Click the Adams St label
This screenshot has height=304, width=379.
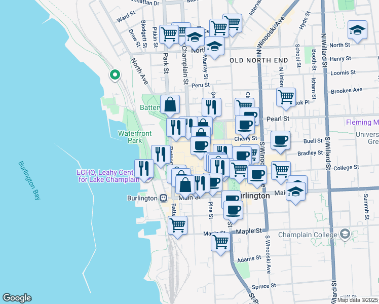tap(249, 259)
